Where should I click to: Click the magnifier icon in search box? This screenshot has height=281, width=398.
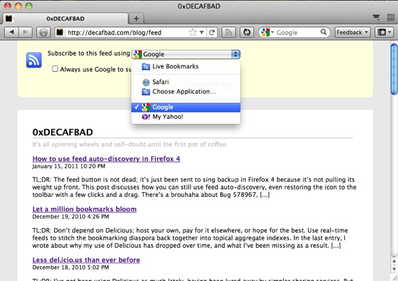click(x=323, y=32)
